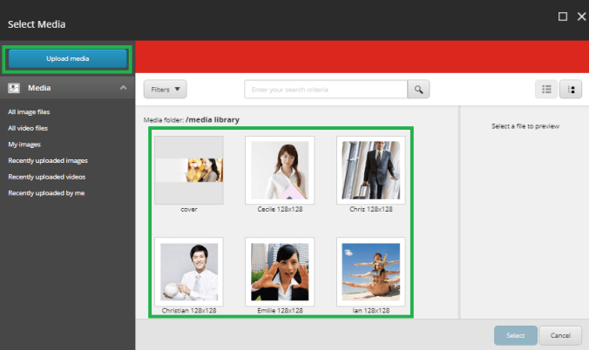589x350 pixels.
Task: Click the Select button
Action: pyautogui.click(x=516, y=335)
